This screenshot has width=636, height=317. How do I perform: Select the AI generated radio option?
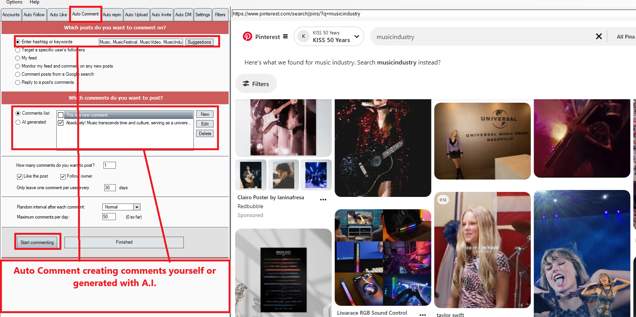pos(18,122)
